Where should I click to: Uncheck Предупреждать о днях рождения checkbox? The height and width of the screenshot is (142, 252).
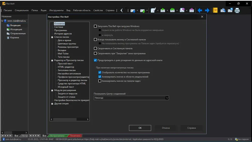pyautogui.click(x=95, y=60)
